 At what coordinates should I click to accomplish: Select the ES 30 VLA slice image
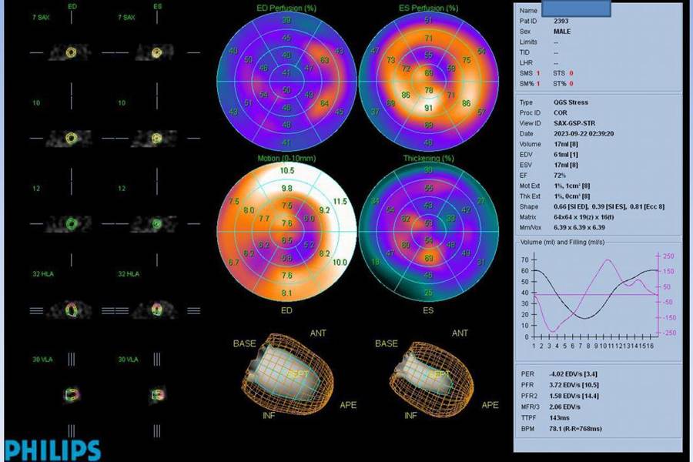[157, 393]
